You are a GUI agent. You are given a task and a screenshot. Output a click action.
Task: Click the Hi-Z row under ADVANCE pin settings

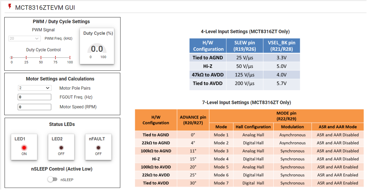pos(156,159)
